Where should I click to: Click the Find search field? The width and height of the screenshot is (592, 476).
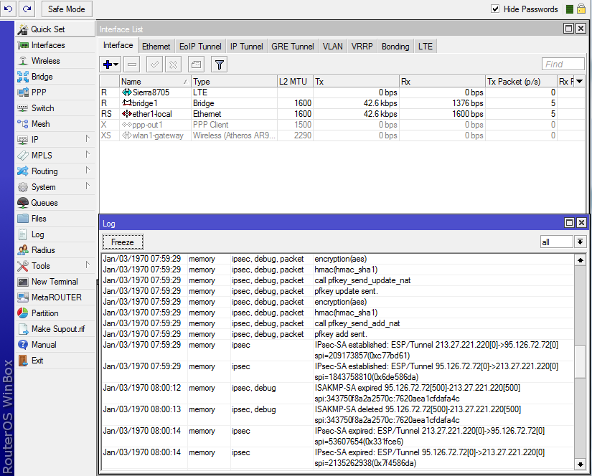[563, 65]
